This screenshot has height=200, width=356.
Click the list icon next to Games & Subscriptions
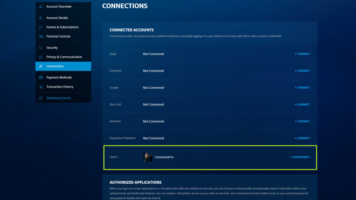(x=41, y=27)
